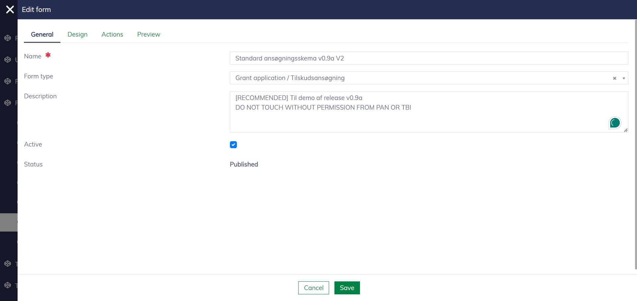Go to the Preview tab

149,35
